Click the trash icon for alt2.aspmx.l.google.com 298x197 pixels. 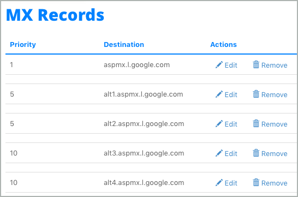pyautogui.click(x=256, y=123)
